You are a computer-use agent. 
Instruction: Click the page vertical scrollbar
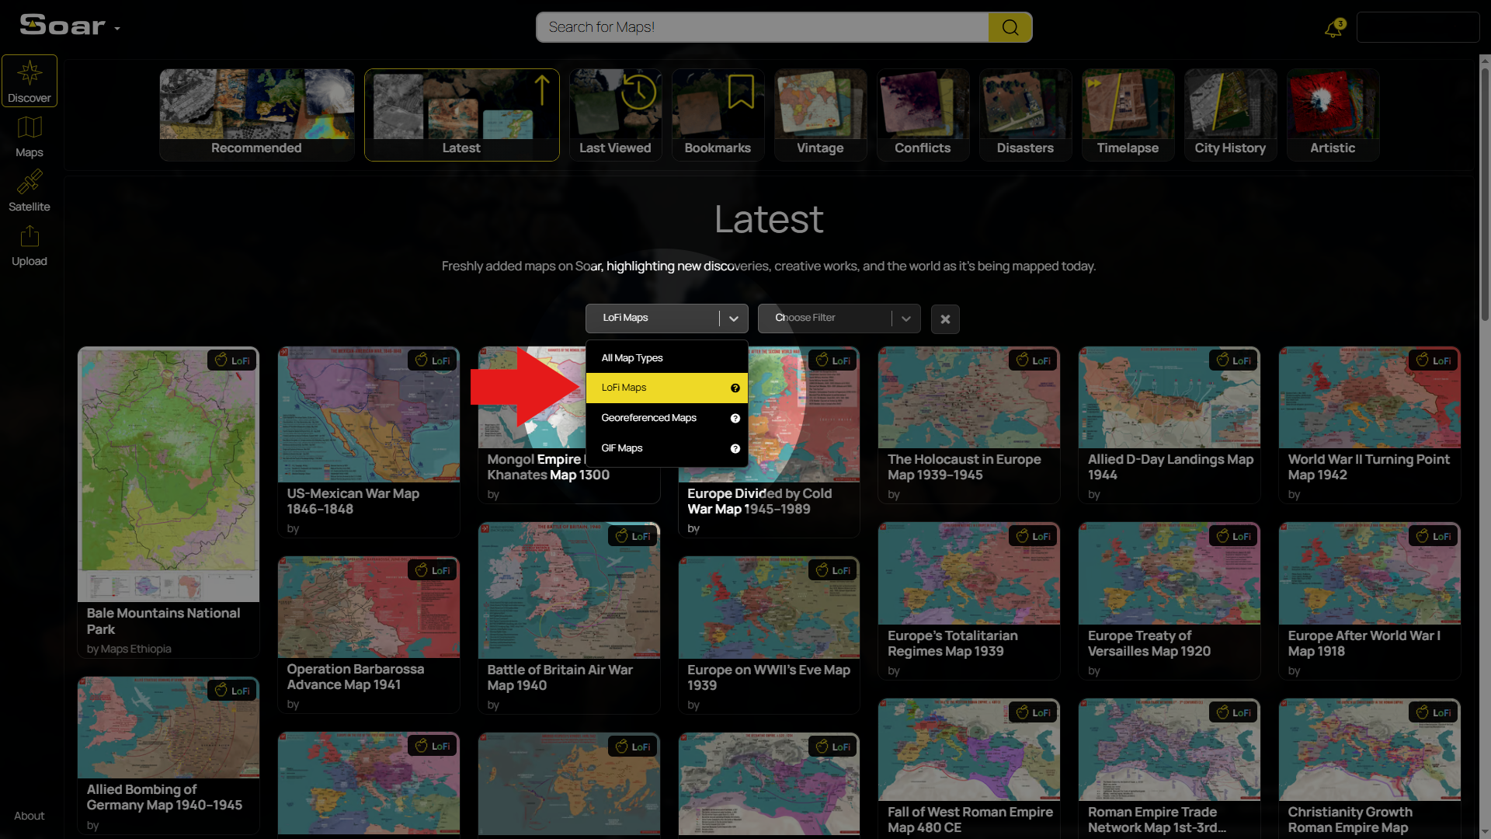point(1485,194)
